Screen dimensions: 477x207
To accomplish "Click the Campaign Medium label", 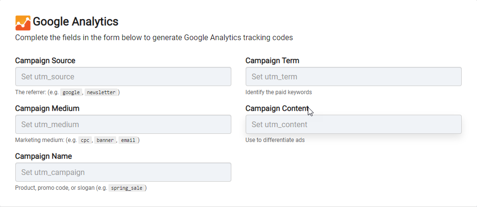I will pos(47,109).
